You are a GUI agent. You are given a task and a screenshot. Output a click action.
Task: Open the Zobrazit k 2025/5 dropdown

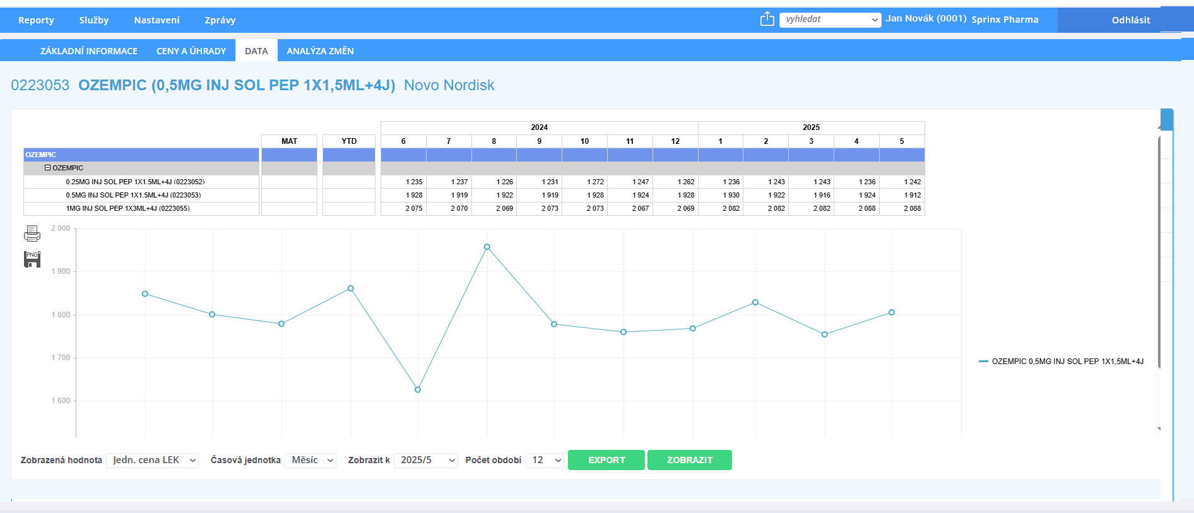pyautogui.click(x=426, y=460)
